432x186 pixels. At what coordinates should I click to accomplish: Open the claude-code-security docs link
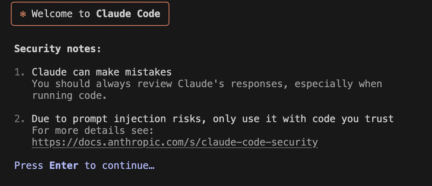tap(175, 142)
